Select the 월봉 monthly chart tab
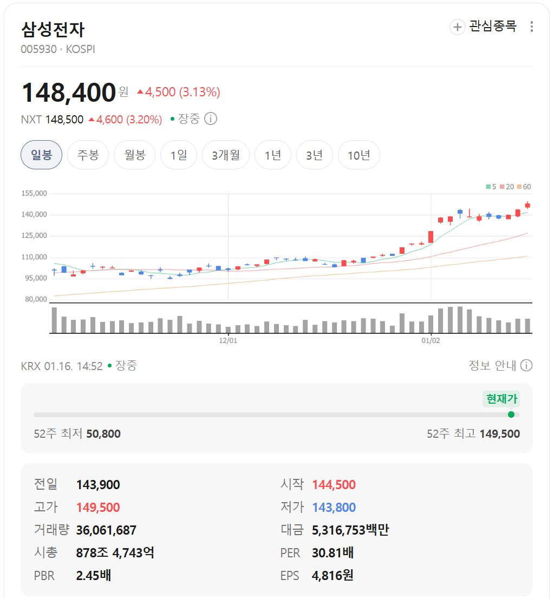Screen dimensions: 554x599 (134, 154)
